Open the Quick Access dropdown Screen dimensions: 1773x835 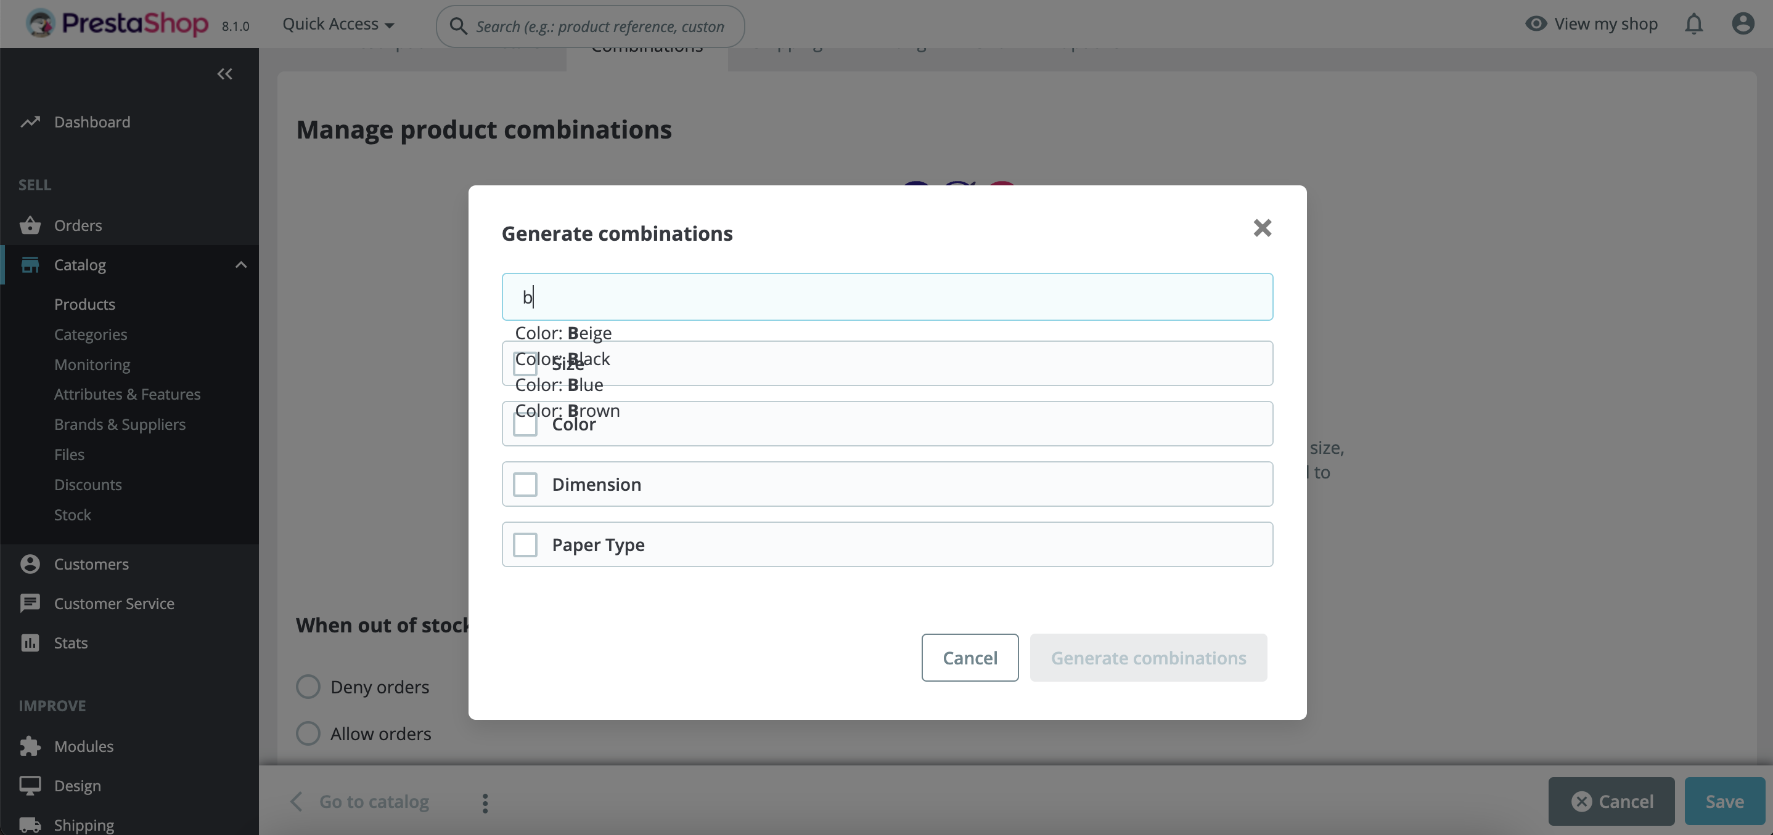click(x=337, y=23)
